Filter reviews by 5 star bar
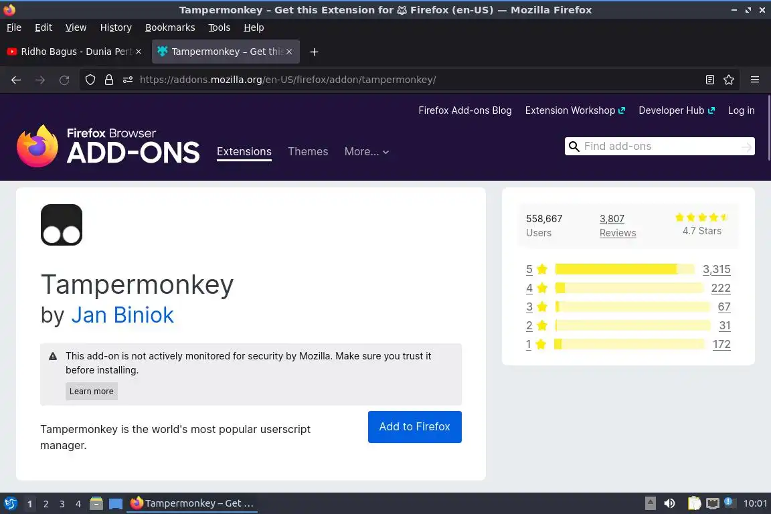The width and height of the screenshot is (771, 514). tap(624, 269)
